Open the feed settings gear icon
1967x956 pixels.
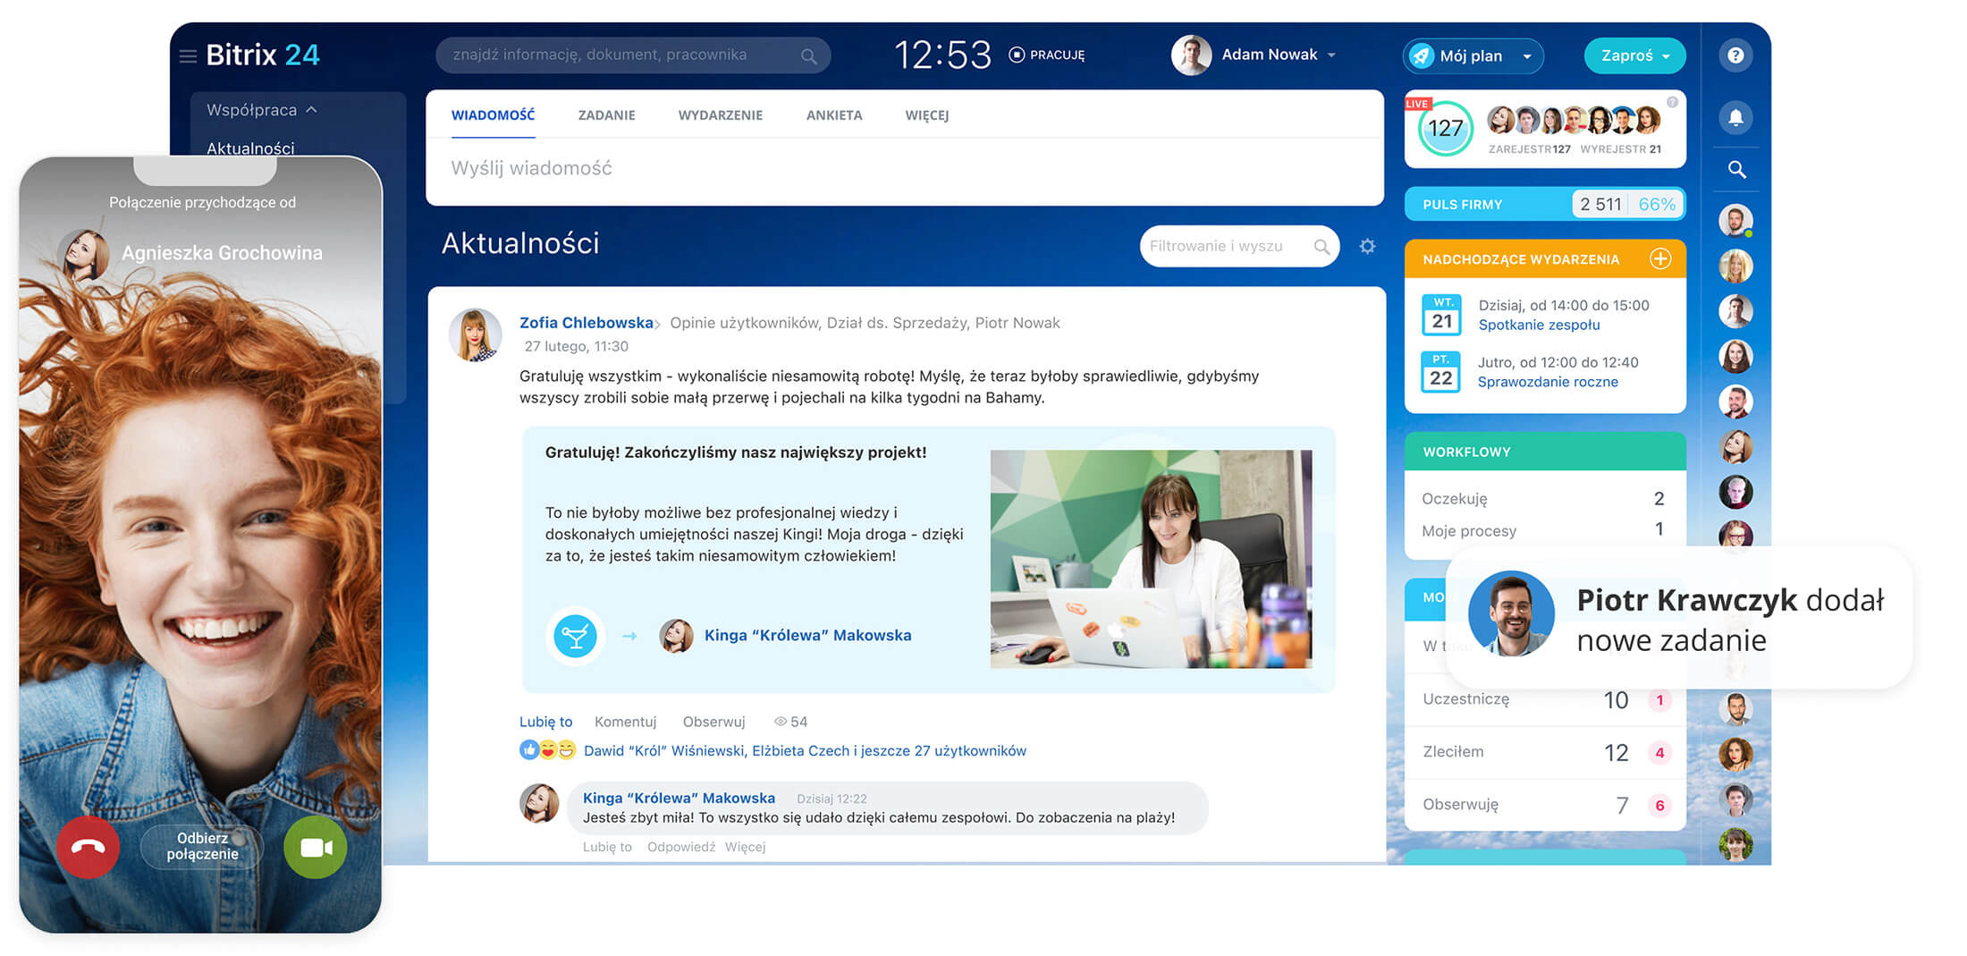(x=1367, y=246)
